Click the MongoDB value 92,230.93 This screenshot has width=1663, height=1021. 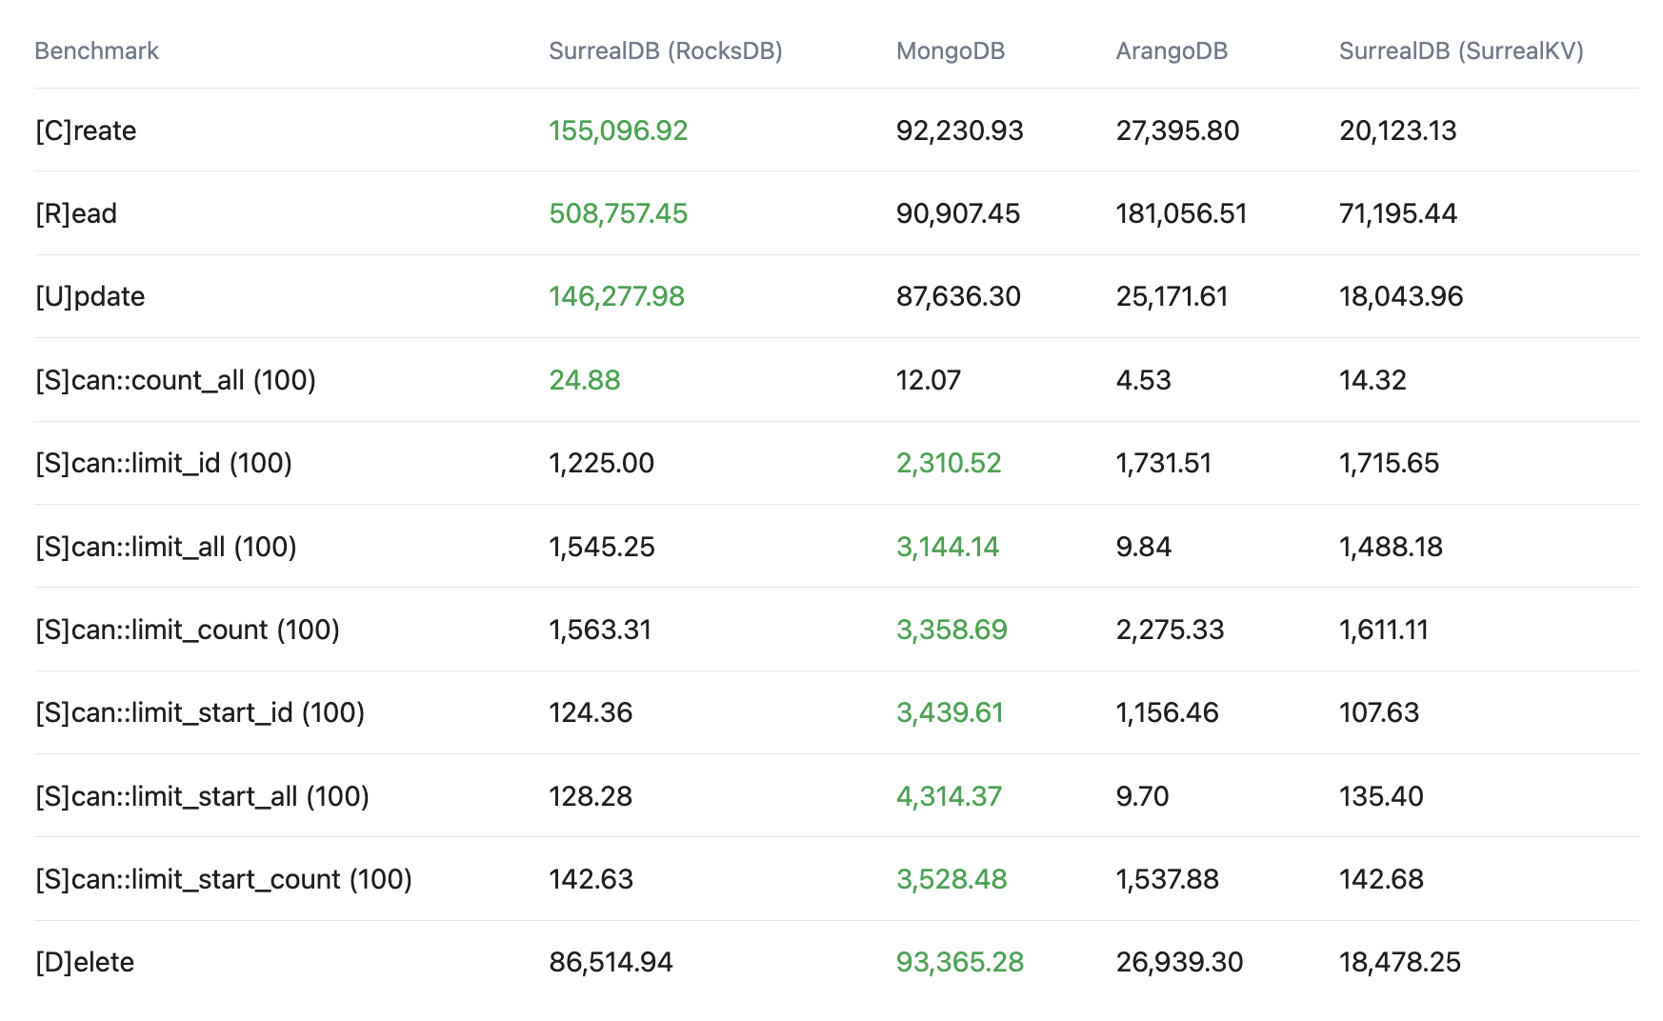click(960, 130)
